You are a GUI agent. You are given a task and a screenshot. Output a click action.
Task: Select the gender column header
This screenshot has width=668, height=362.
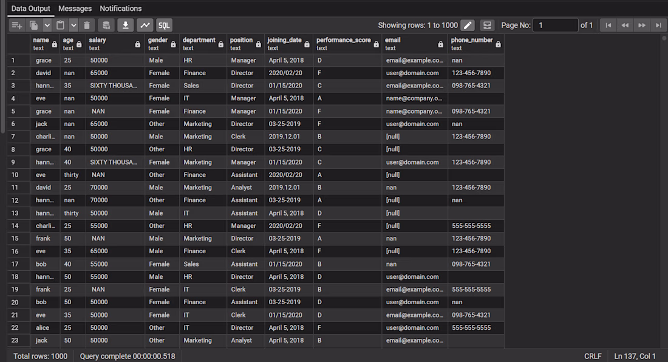[x=162, y=44]
